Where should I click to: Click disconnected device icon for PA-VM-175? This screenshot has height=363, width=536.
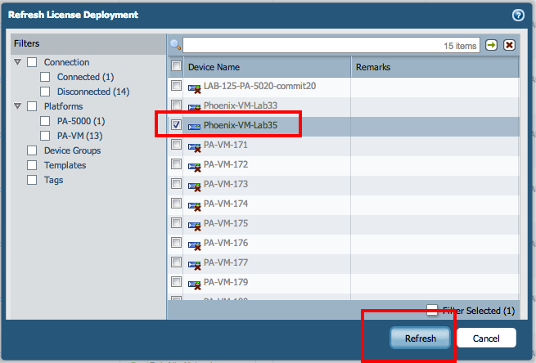pos(195,226)
